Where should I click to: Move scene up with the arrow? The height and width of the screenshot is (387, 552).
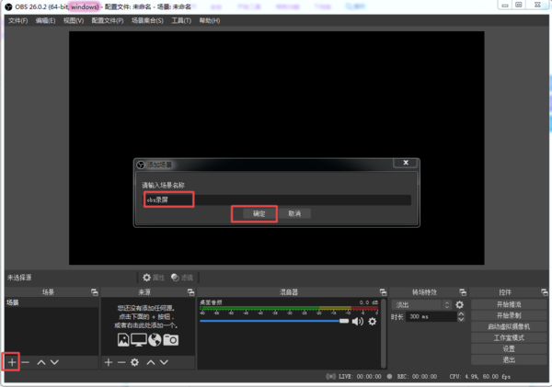pos(41,362)
